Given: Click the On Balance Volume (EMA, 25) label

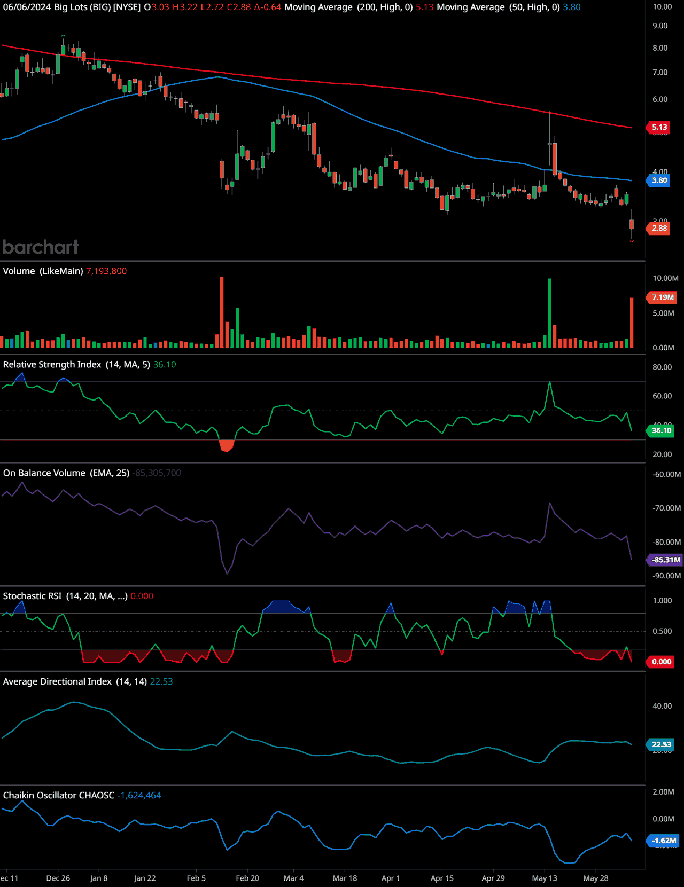Looking at the screenshot, I should pos(66,473).
